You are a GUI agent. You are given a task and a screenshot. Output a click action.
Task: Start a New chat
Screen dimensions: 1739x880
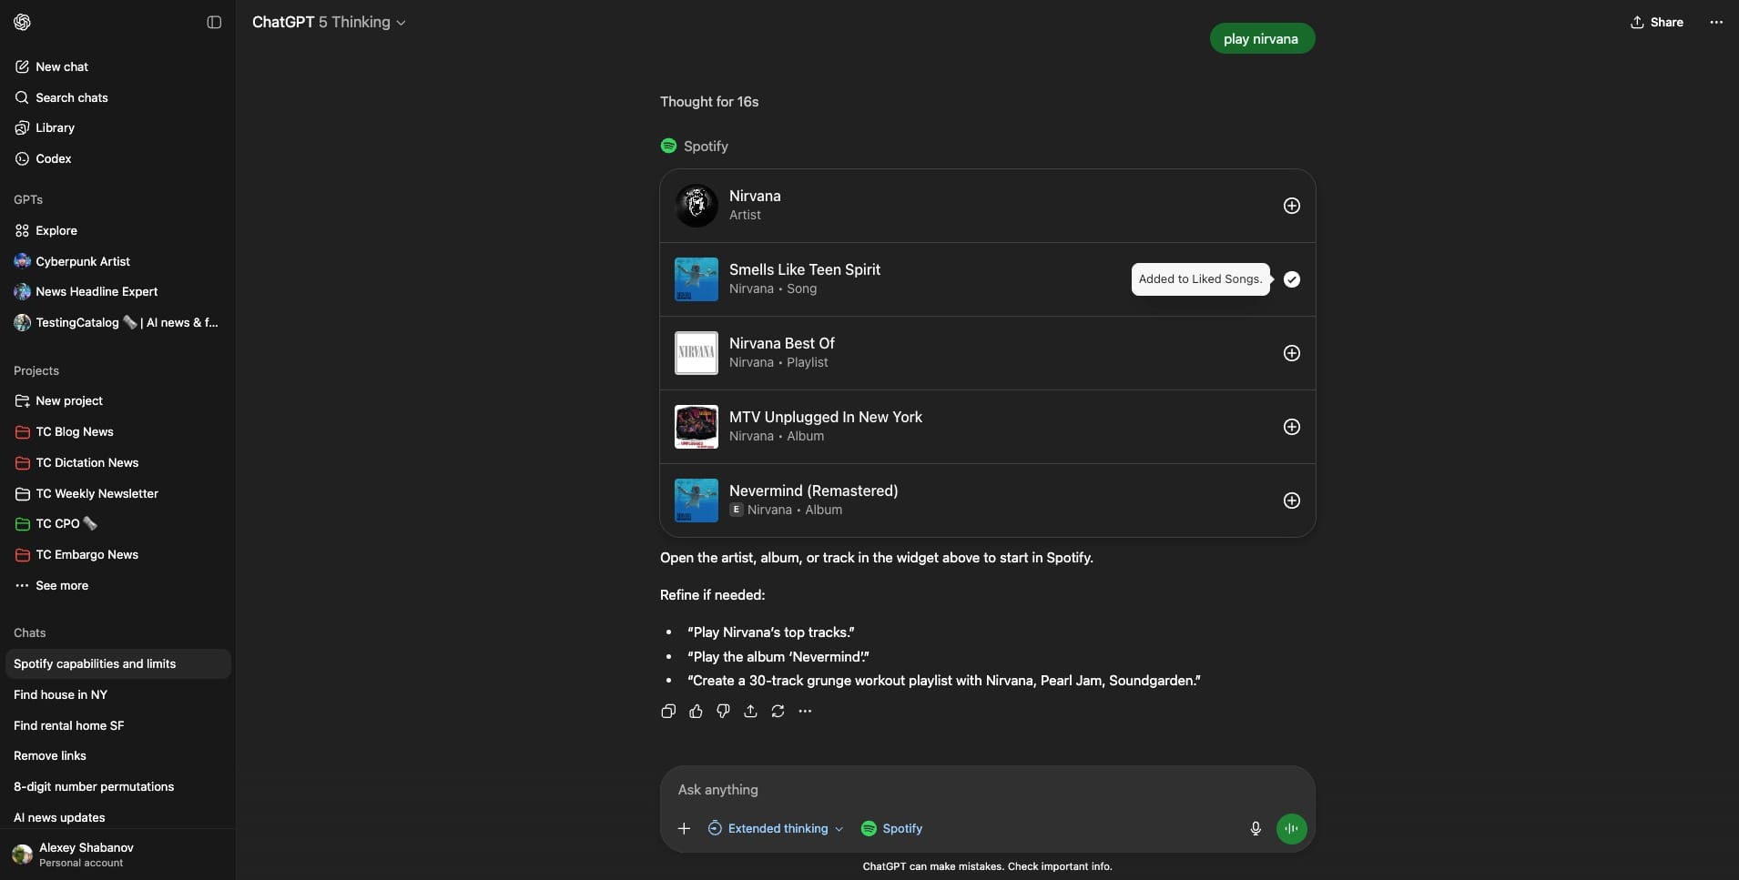(61, 66)
